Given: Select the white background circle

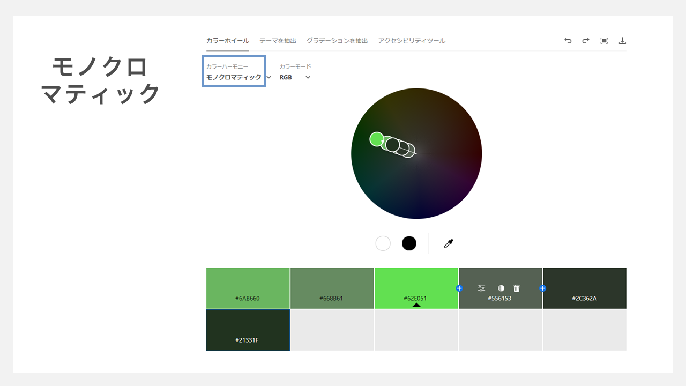Looking at the screenshot, I should pyautogui.click(x=383, y=243).
